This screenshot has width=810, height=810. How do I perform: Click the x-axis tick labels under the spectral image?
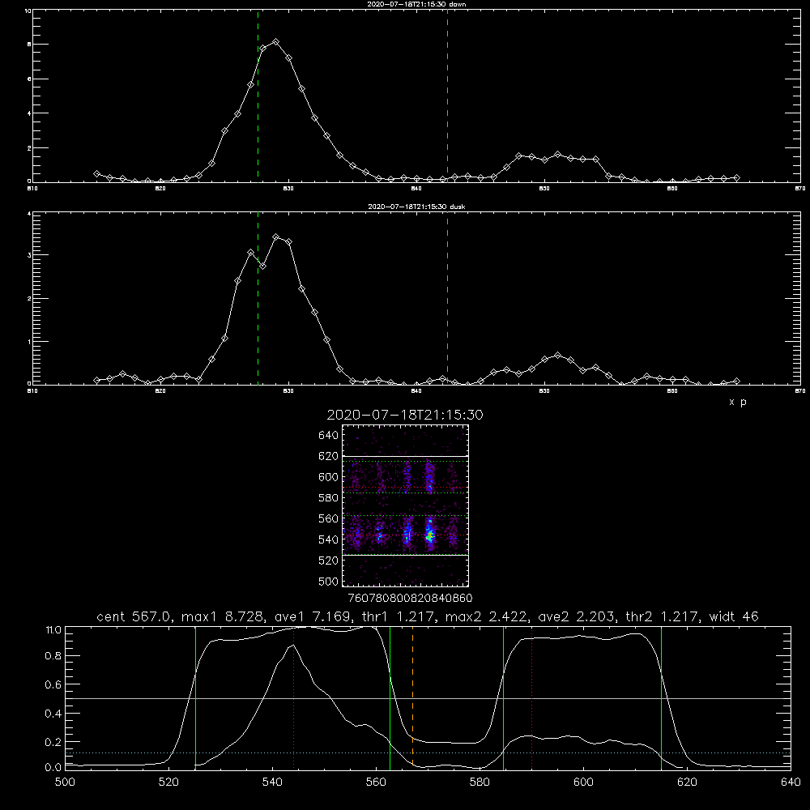click(x=410, y=598)
